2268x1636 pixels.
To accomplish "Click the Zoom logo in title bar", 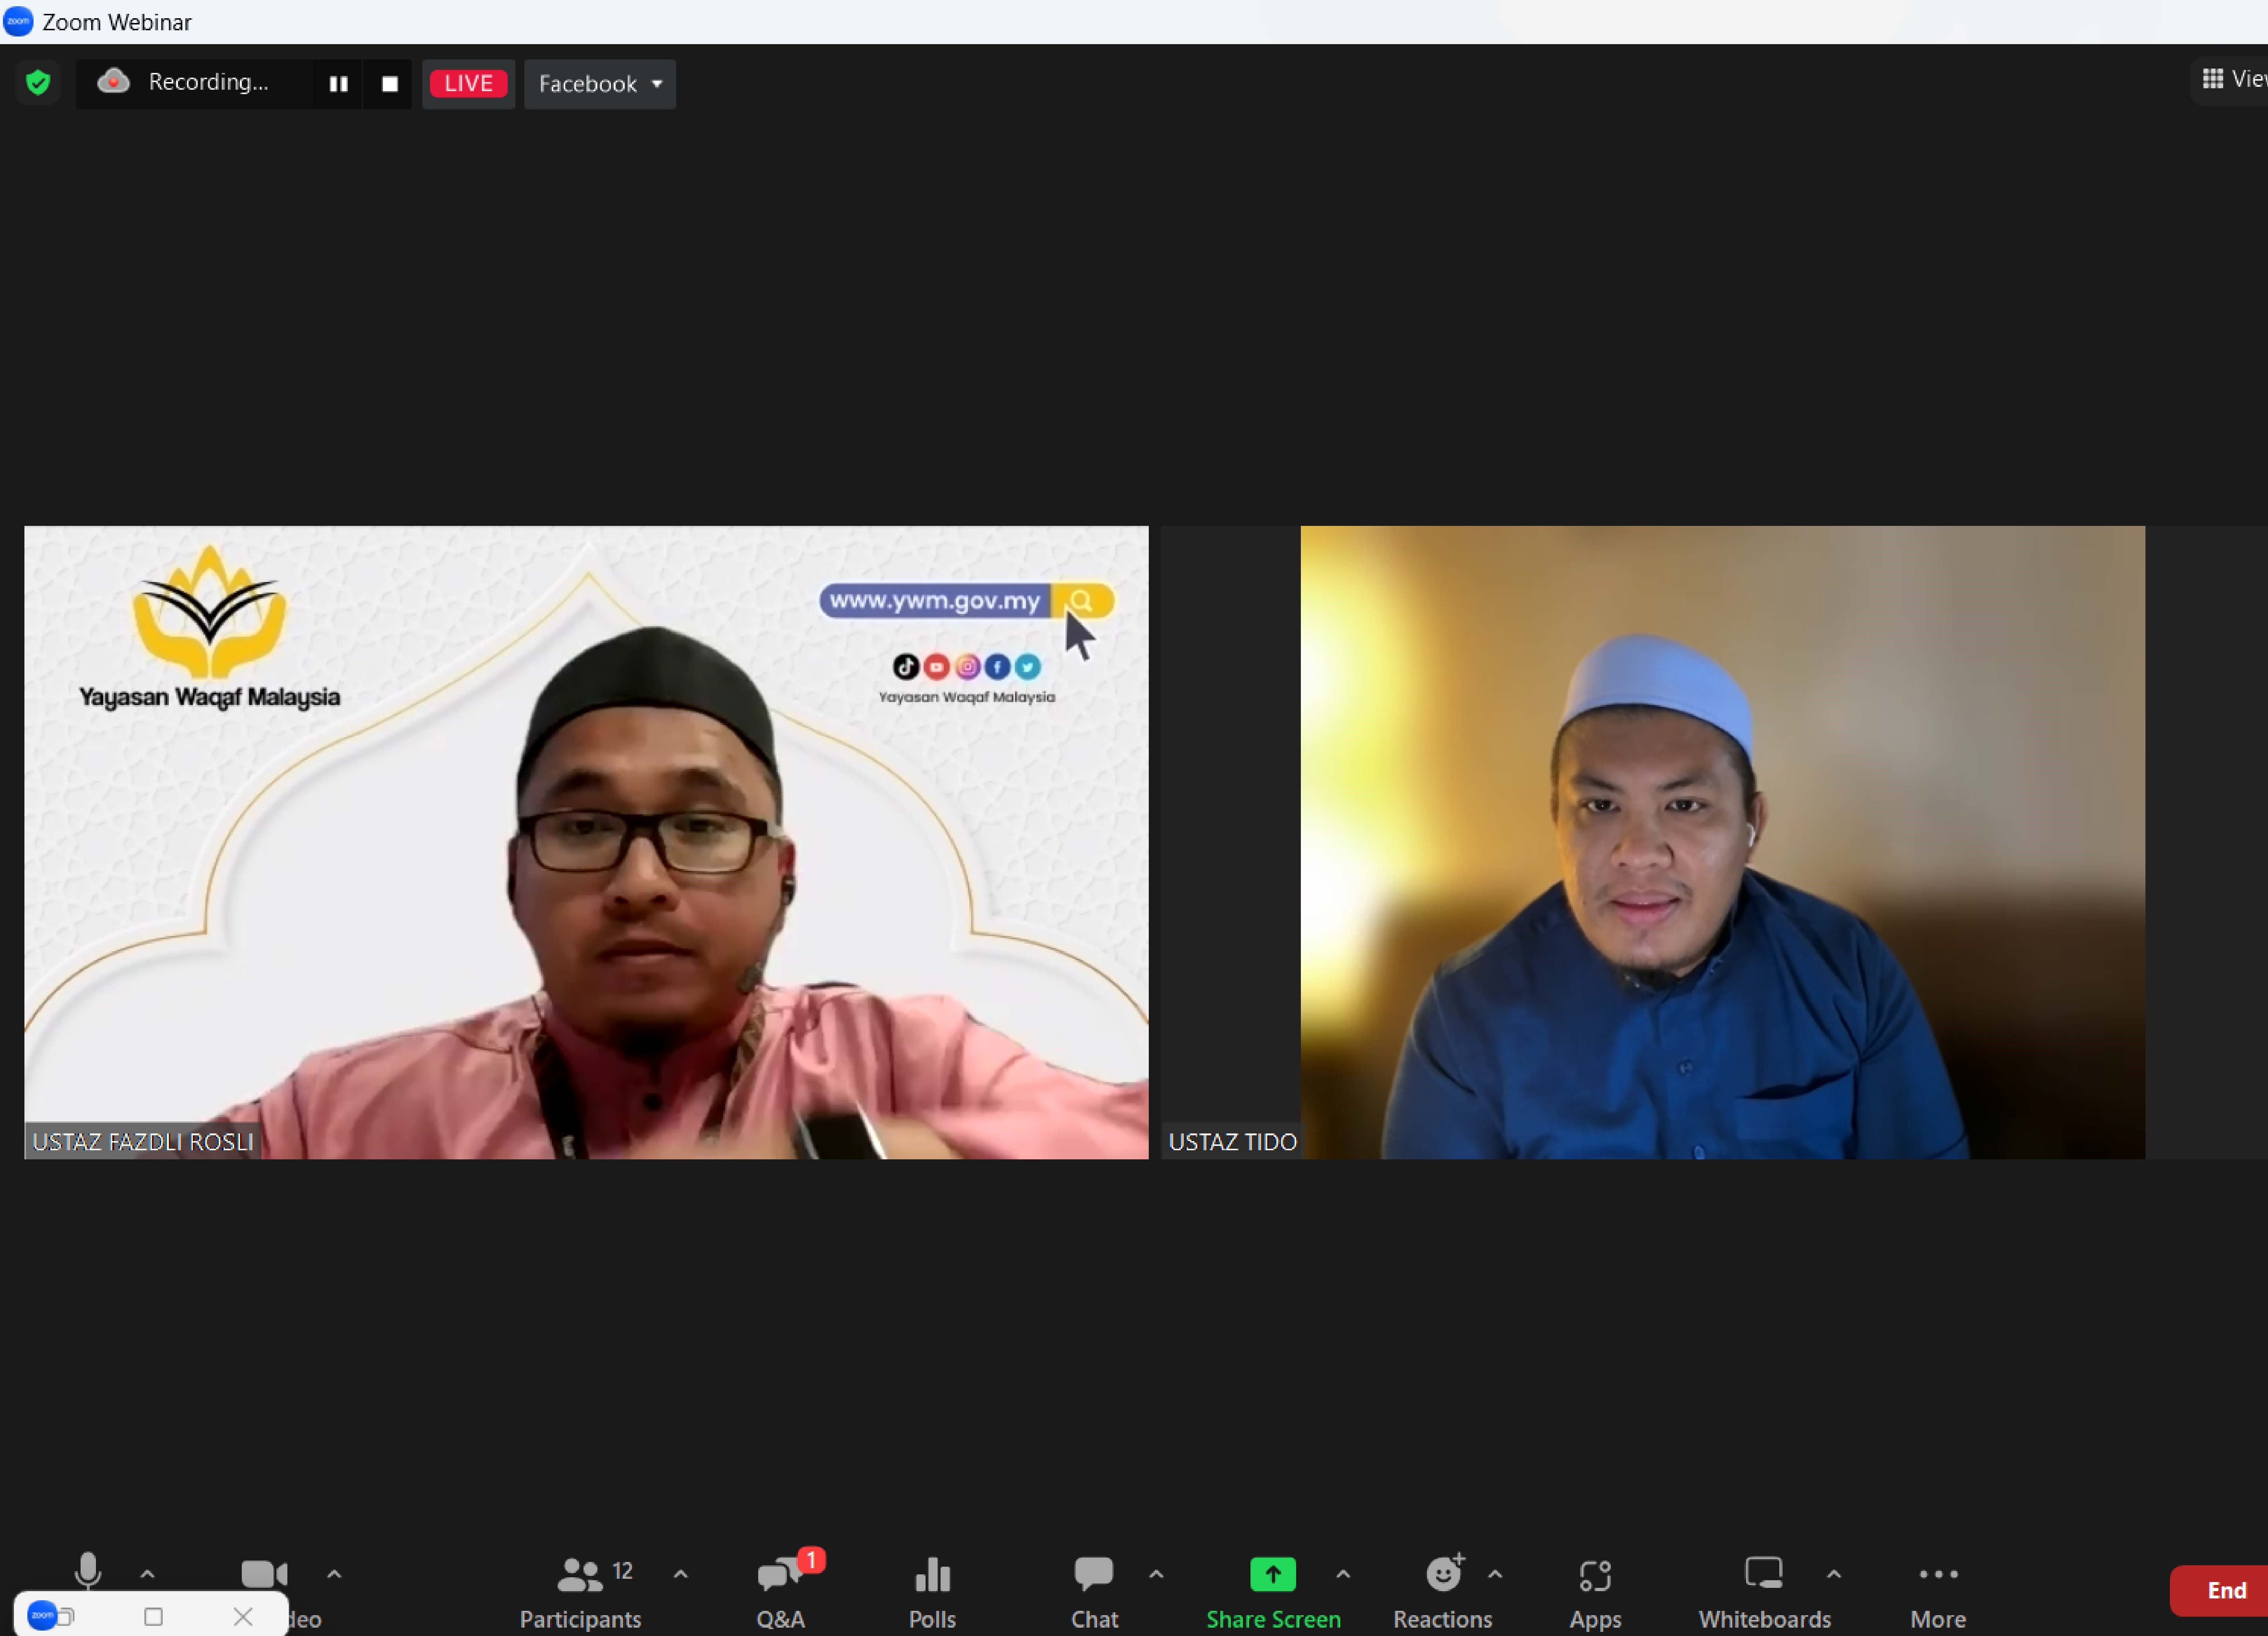I will [x=18, y=21].
